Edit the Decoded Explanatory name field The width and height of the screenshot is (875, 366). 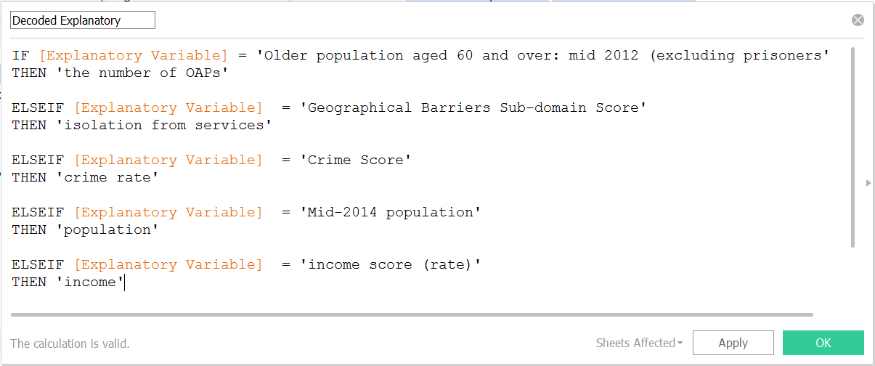[83, 20]
